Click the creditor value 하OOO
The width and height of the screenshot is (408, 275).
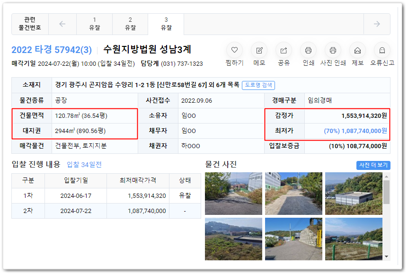click(x=190, y=146)
